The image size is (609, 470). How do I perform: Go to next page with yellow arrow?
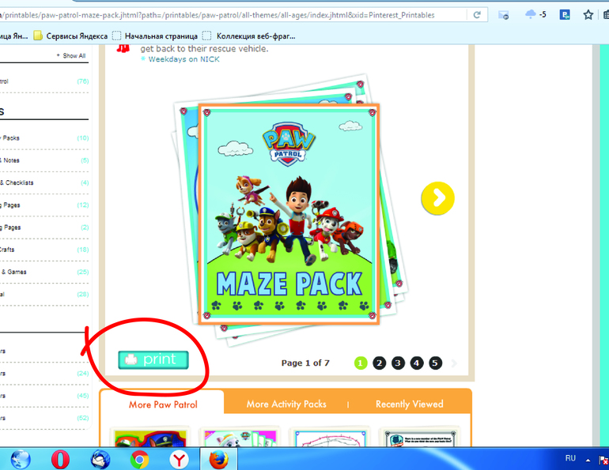click(437, 198)
